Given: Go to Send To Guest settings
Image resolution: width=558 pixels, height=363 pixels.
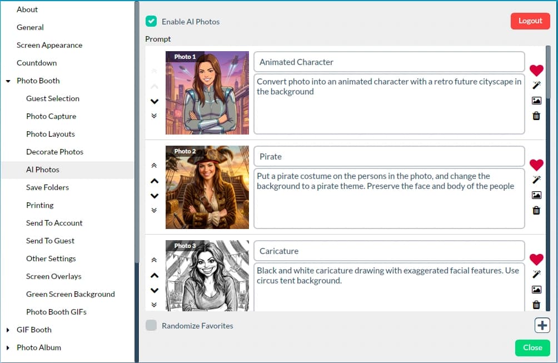Looking at the screenshot, I should [50, 241].
